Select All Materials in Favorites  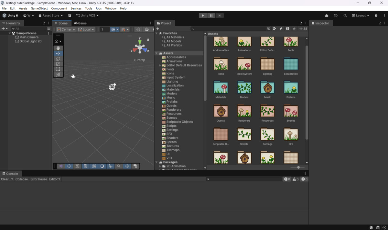point(175,37)
